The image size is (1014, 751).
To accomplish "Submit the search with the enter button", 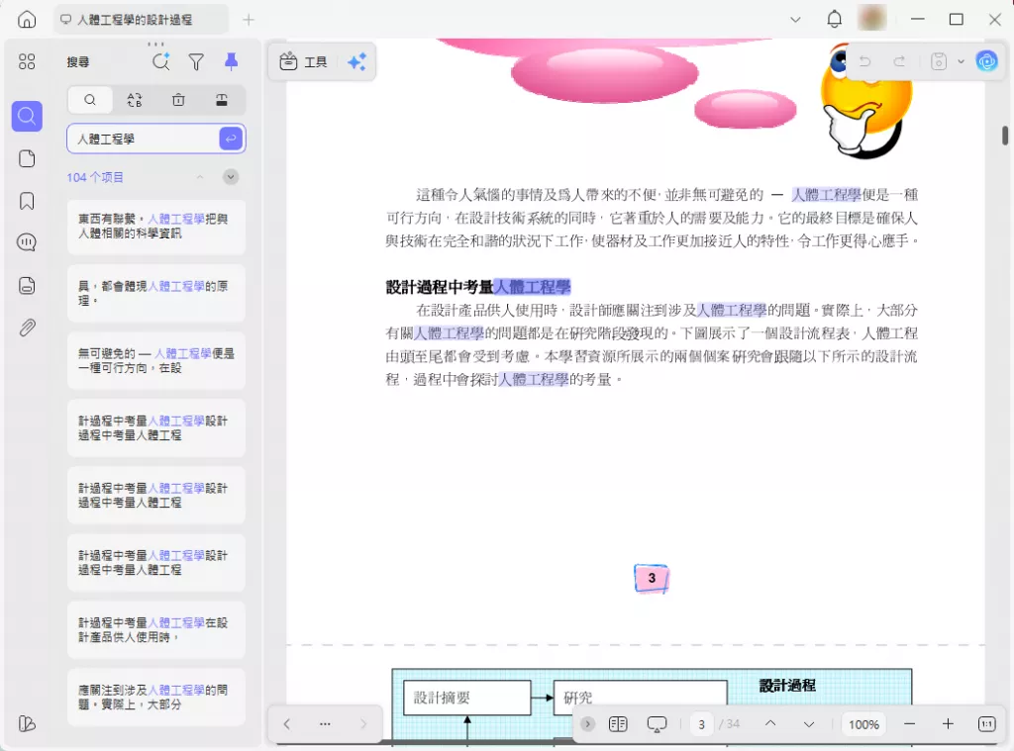I will (x=230, y=139).
